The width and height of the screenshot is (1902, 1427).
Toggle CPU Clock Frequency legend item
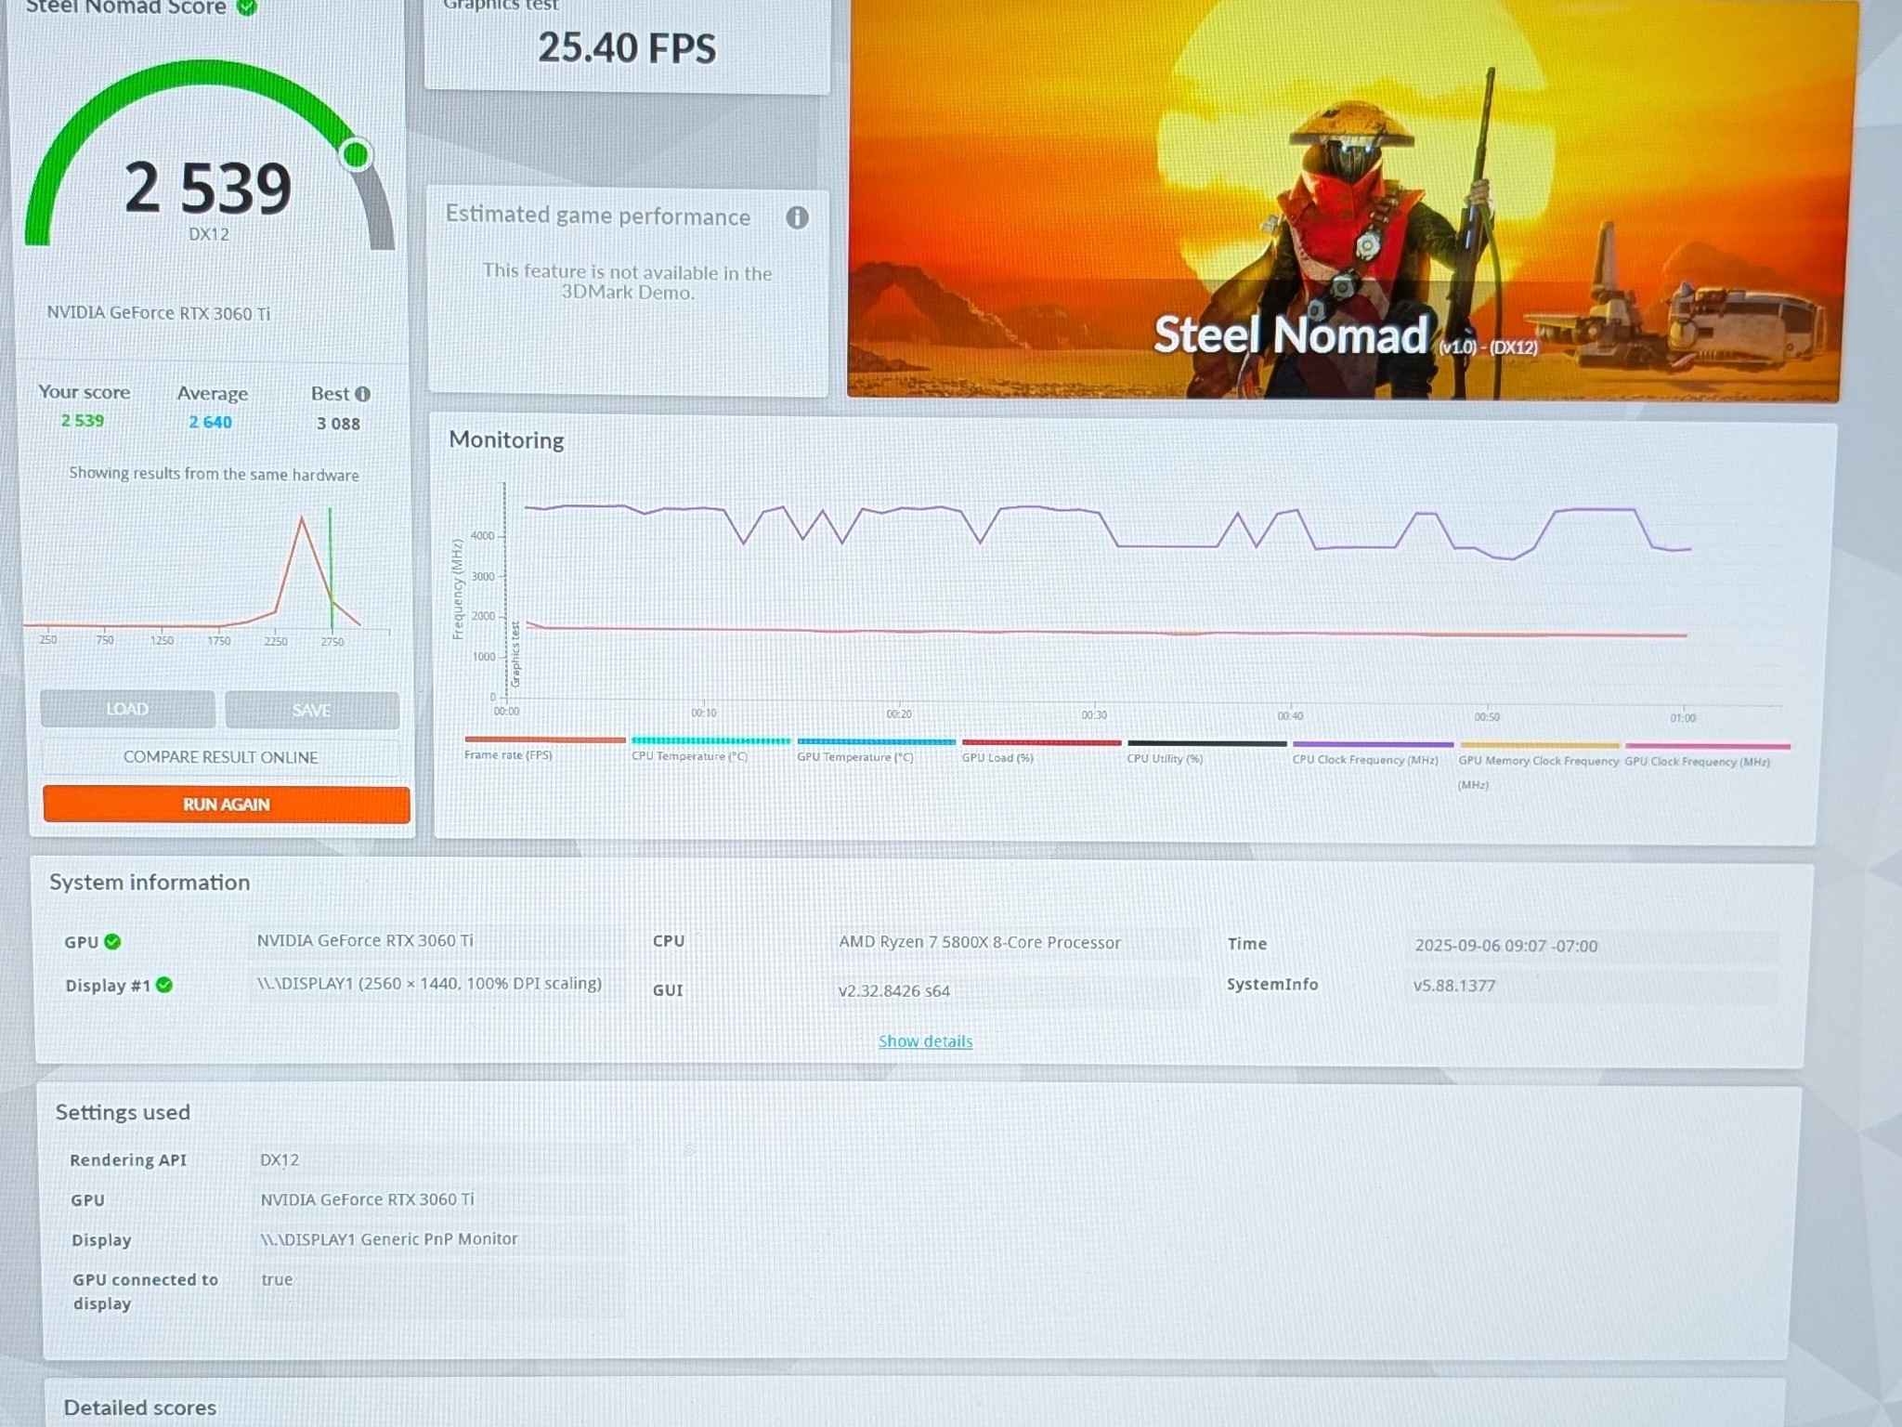point(1372,753)
